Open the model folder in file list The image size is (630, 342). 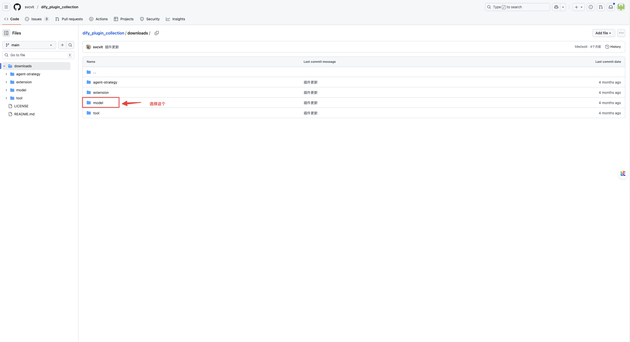pyautogui.click(x=98, y=103)
